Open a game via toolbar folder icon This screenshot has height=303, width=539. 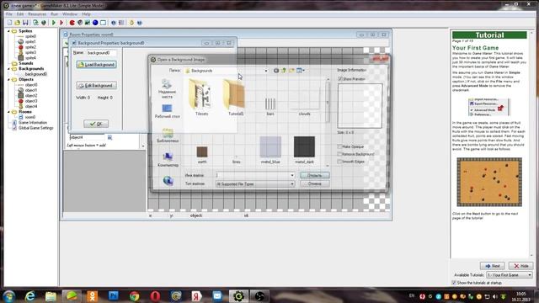click(x=17, y=23)
